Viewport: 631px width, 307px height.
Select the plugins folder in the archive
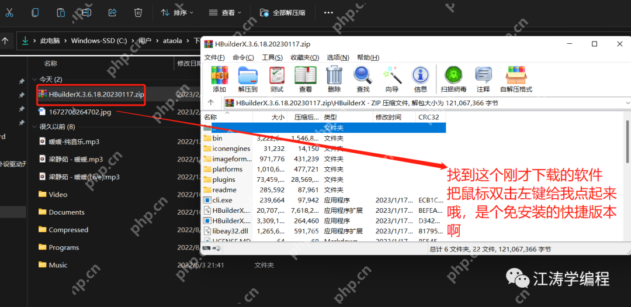click(x=224, y=180)
